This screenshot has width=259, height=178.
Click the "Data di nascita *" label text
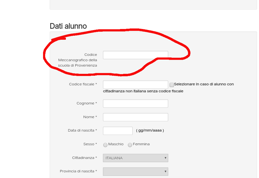coord(82,130)
